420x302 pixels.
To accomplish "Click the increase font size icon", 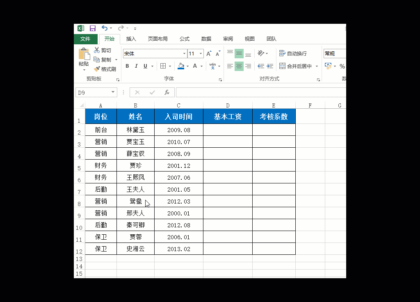I will [x=209, y=54].
